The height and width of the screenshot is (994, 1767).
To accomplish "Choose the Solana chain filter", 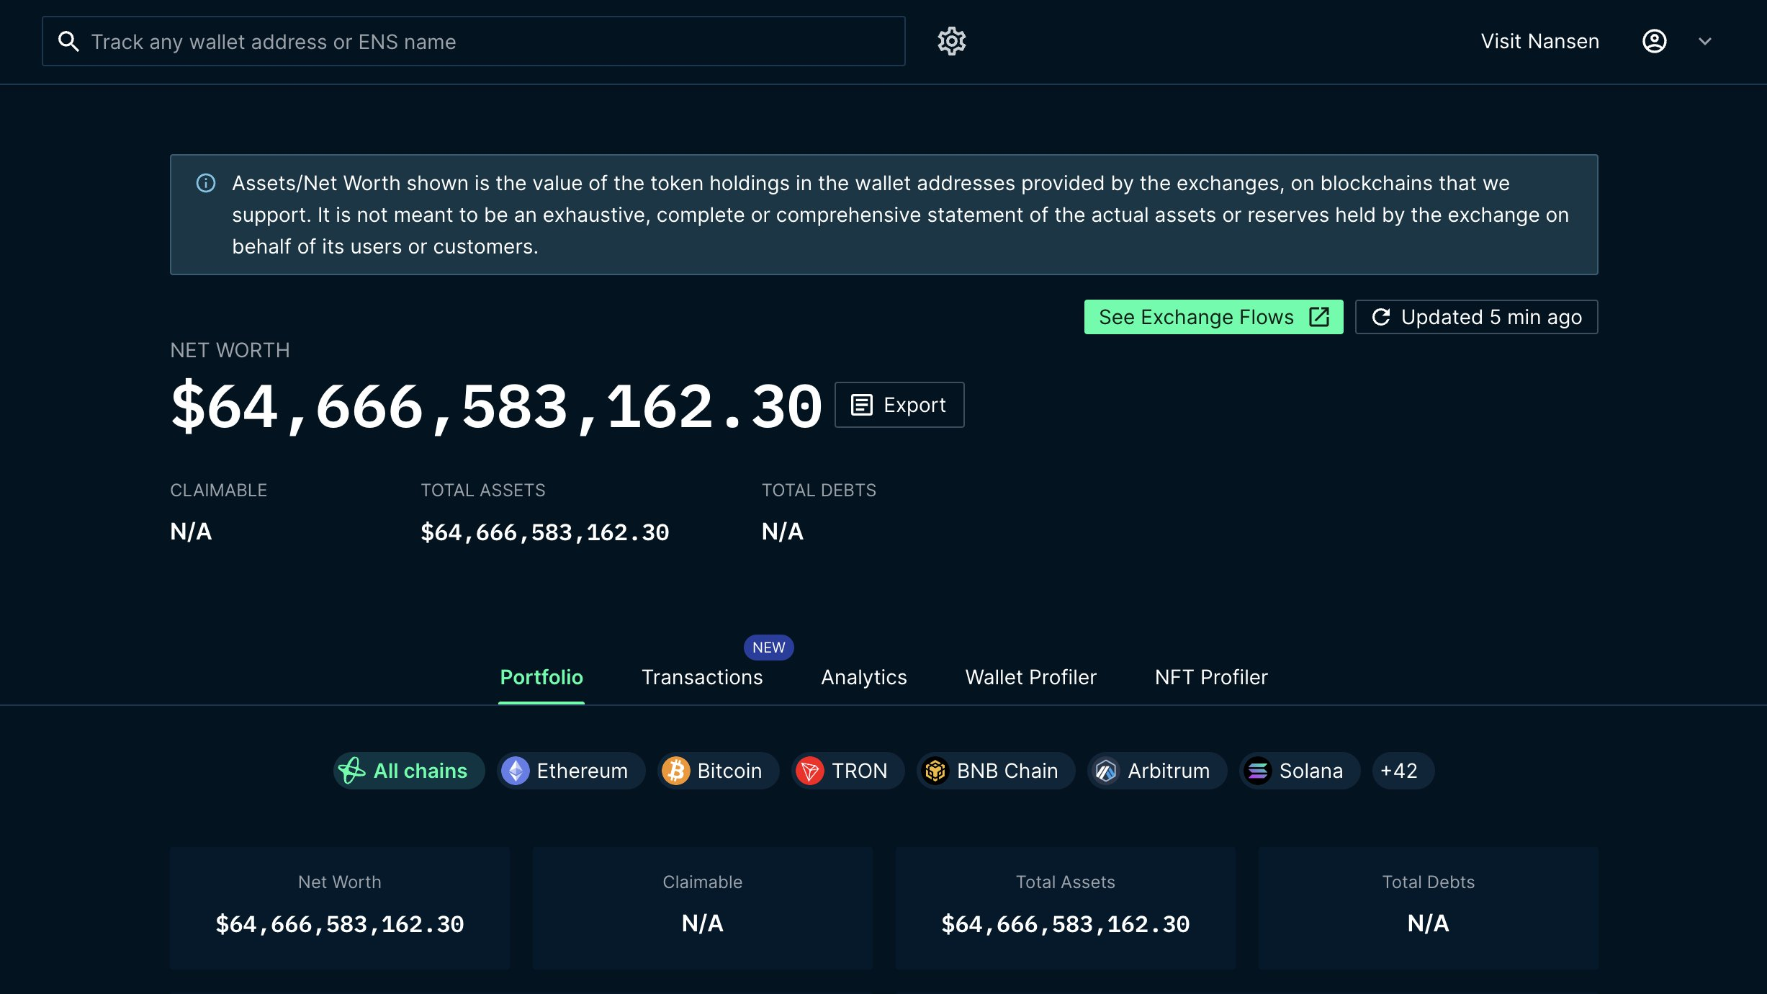I will click(x=1299, y=771).
